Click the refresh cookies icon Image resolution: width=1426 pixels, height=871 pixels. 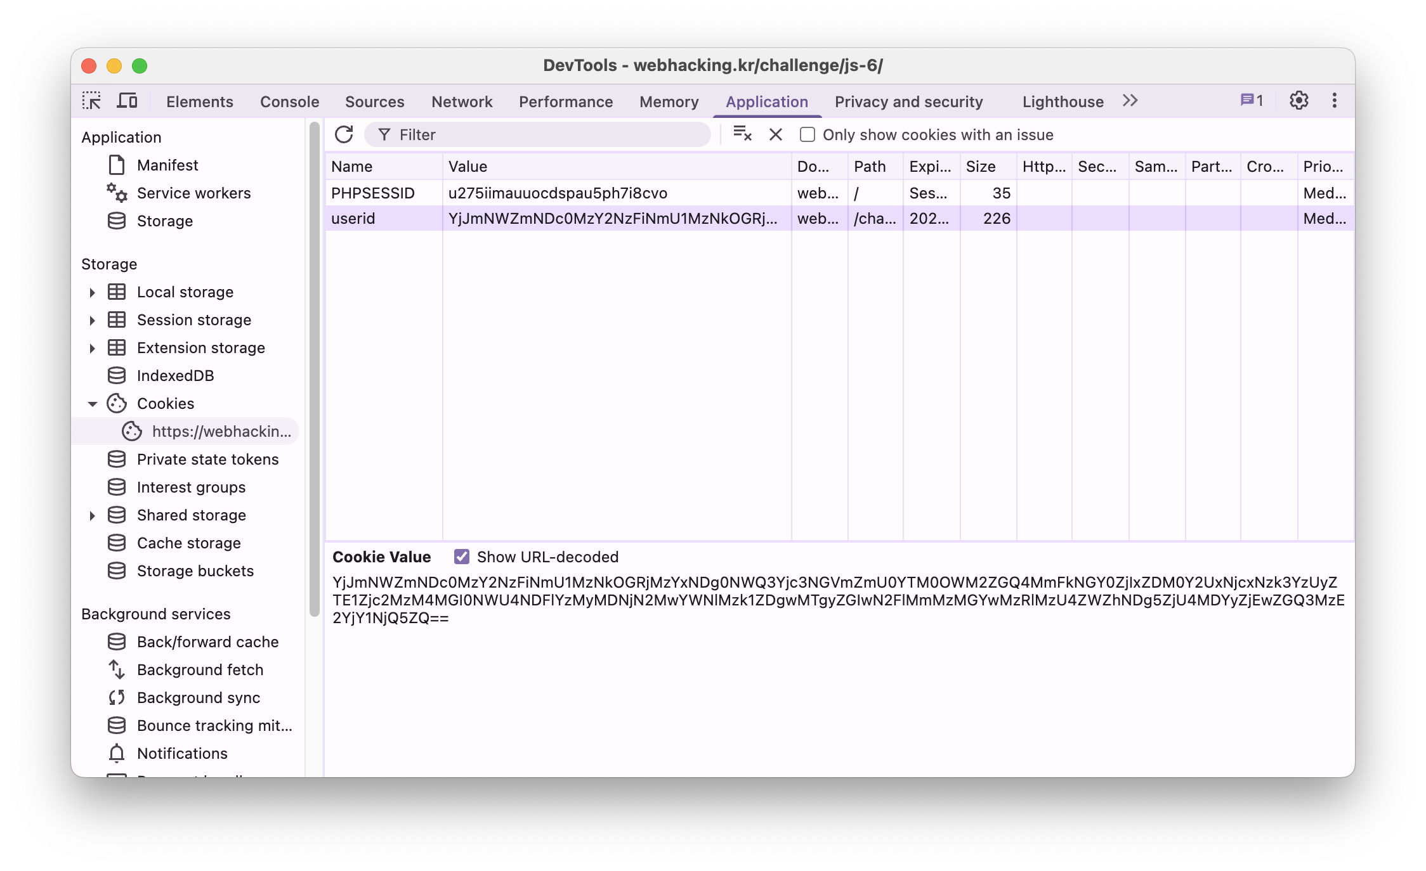click(344, 134)
